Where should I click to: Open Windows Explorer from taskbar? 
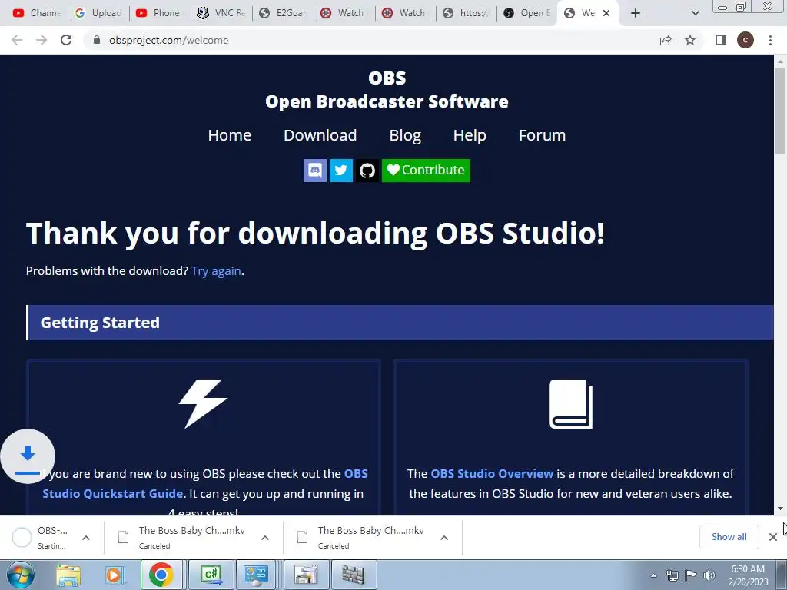(68, 575)
